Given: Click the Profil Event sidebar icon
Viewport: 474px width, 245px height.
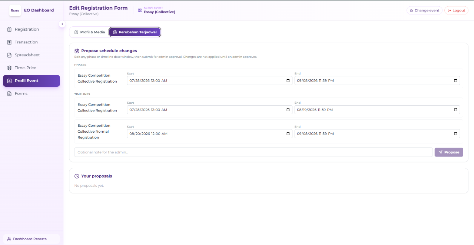Looking at the screenshot, I should (10, 81).
